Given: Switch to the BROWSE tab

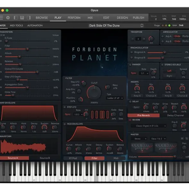Looking at the screenshot, I should click(42, 18).
